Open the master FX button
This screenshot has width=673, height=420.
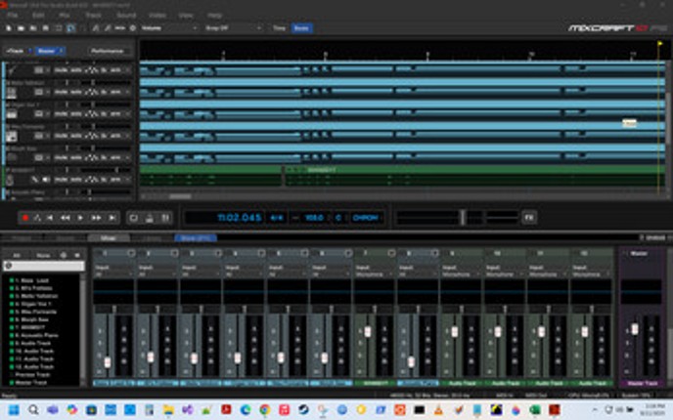529,217
